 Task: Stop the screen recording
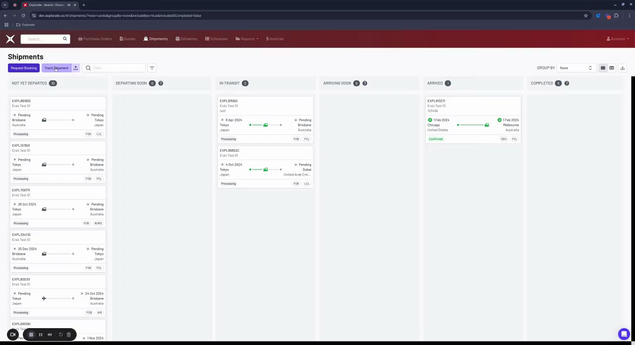(31, 335)
